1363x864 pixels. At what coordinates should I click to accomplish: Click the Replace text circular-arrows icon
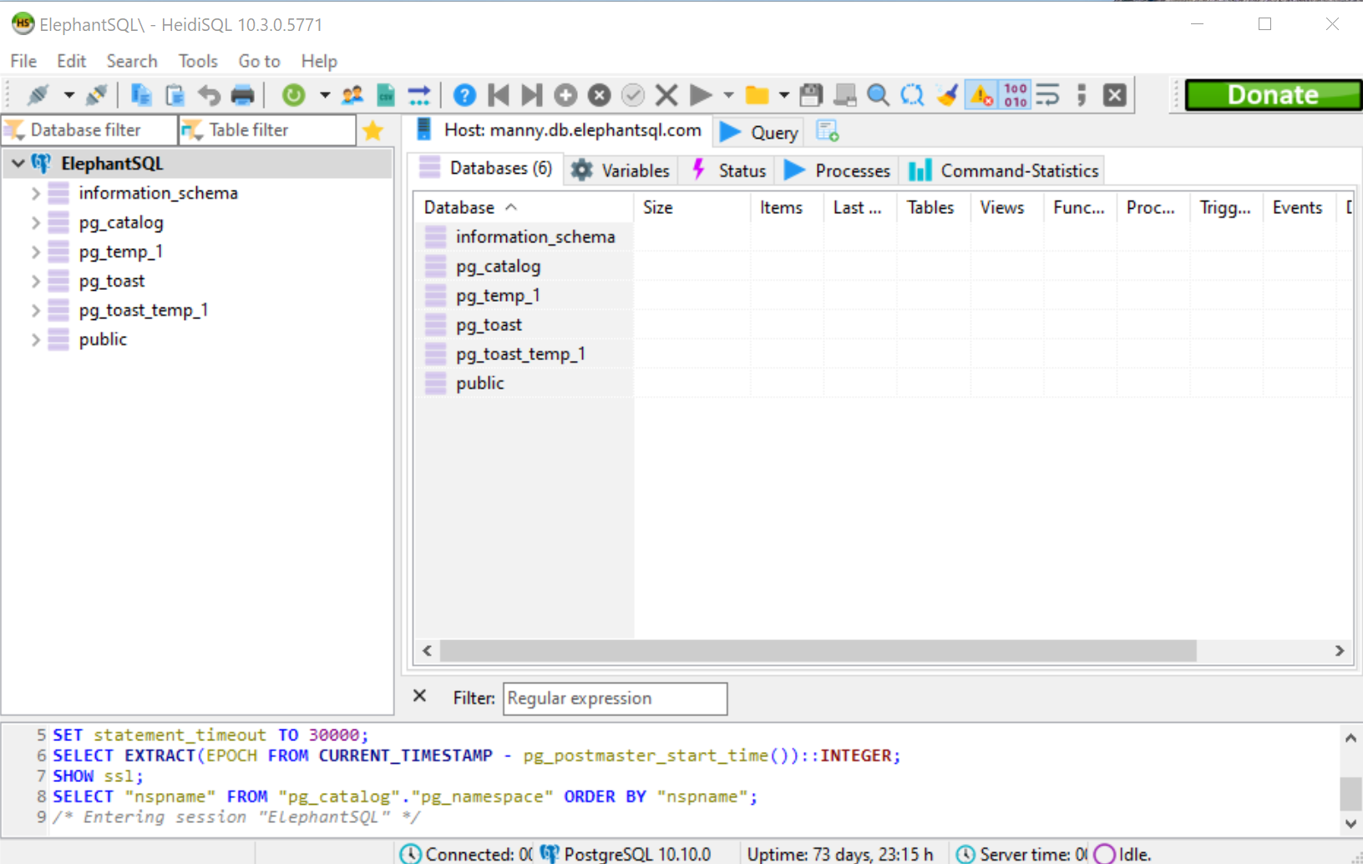pyautogui.click(x=912, y=95)
